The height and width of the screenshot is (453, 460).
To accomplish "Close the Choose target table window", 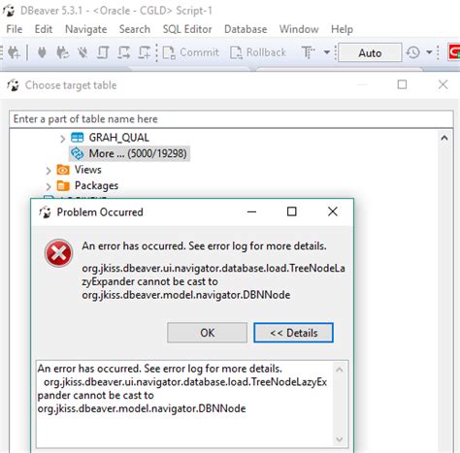I will pos(443,84).
